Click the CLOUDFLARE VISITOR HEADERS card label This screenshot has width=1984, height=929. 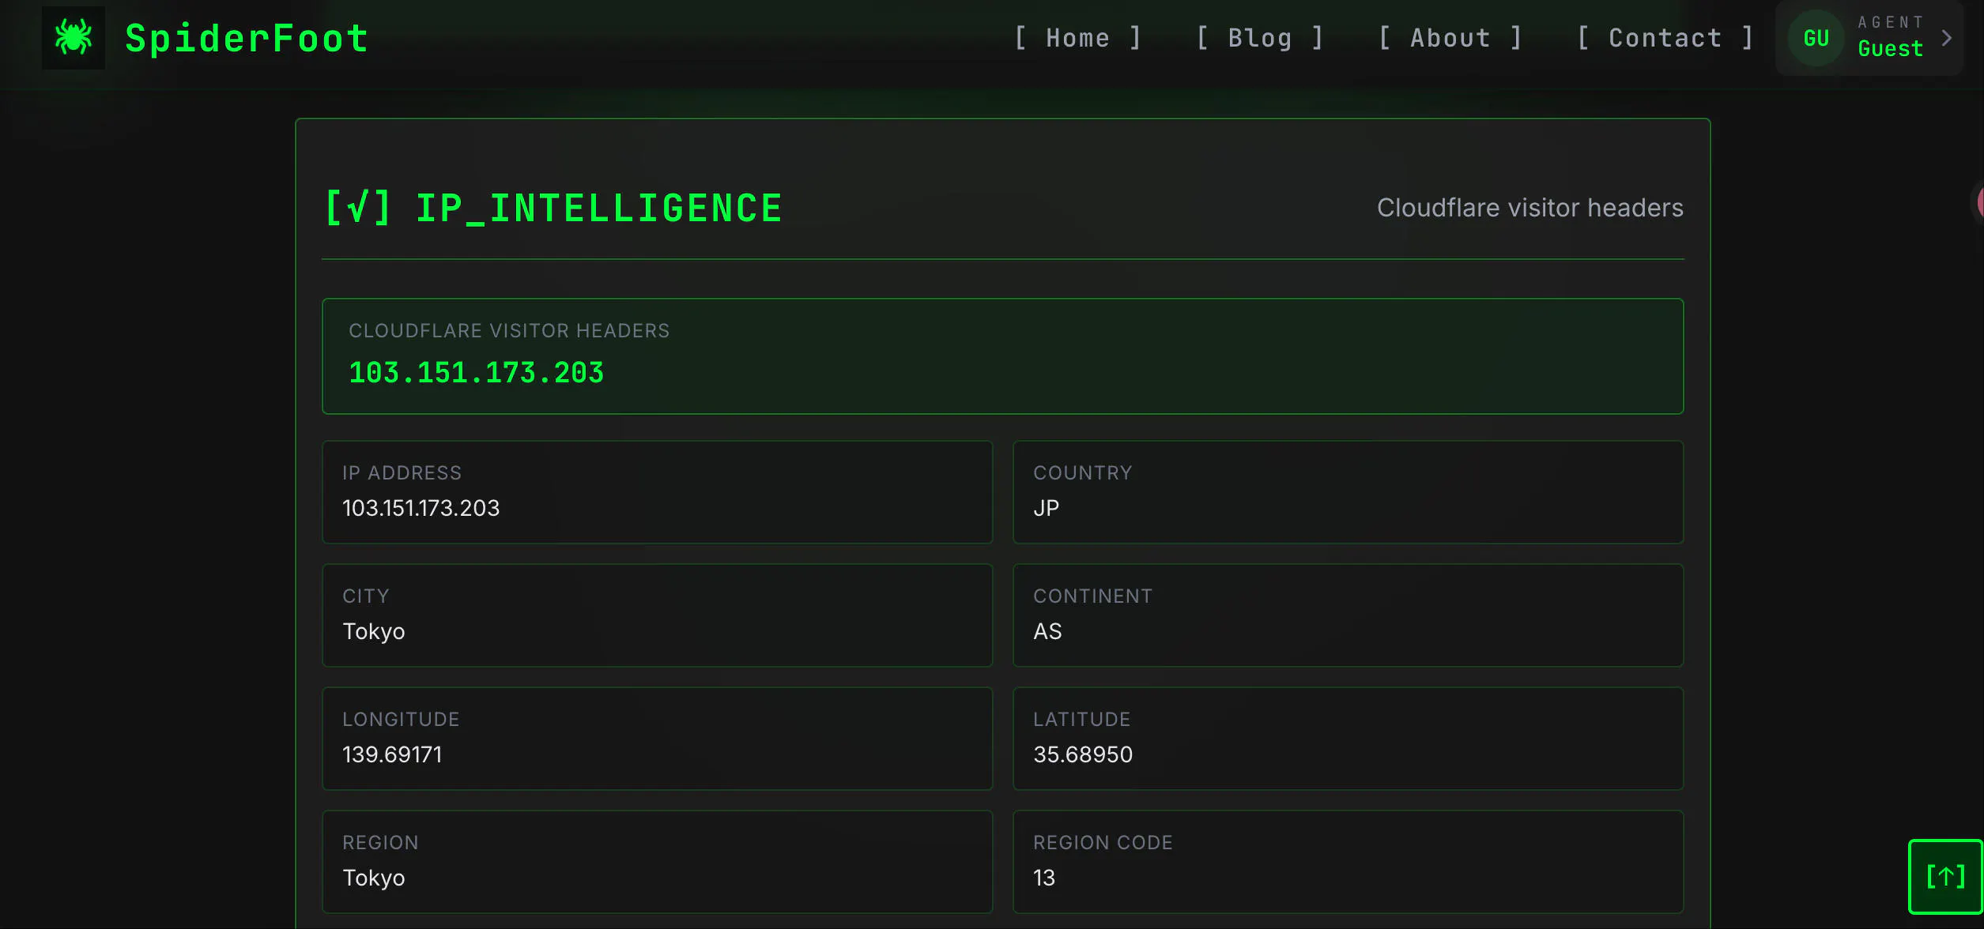tap(509, 331)
